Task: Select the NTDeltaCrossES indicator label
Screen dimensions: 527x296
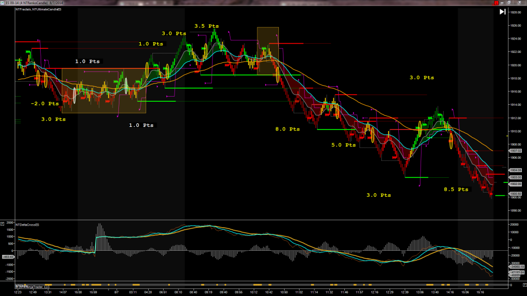Action: [27, 225]
